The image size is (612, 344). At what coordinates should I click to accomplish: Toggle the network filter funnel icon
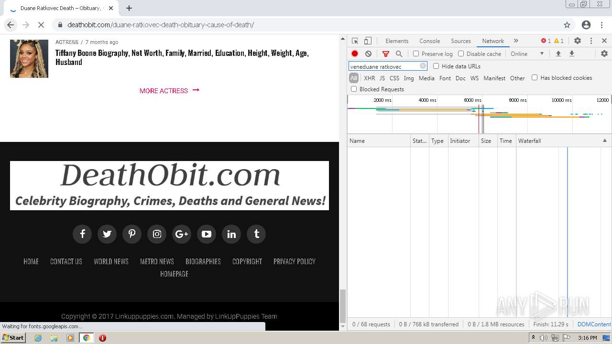point(386,54)
